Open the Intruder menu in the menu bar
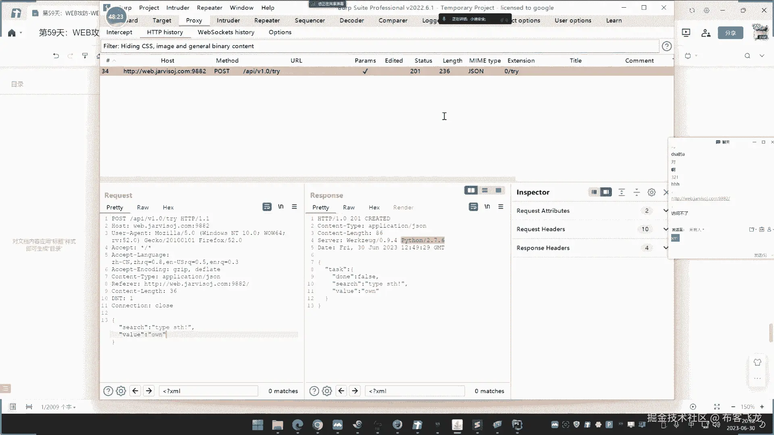Screen dimensions: 774x435 click(177, 8)
